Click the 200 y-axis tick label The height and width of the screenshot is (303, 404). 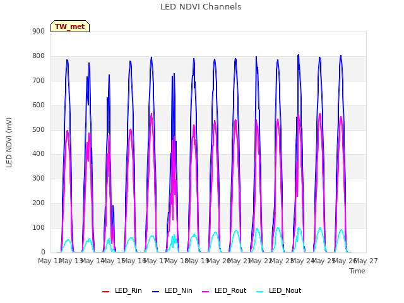coord(39,203)
